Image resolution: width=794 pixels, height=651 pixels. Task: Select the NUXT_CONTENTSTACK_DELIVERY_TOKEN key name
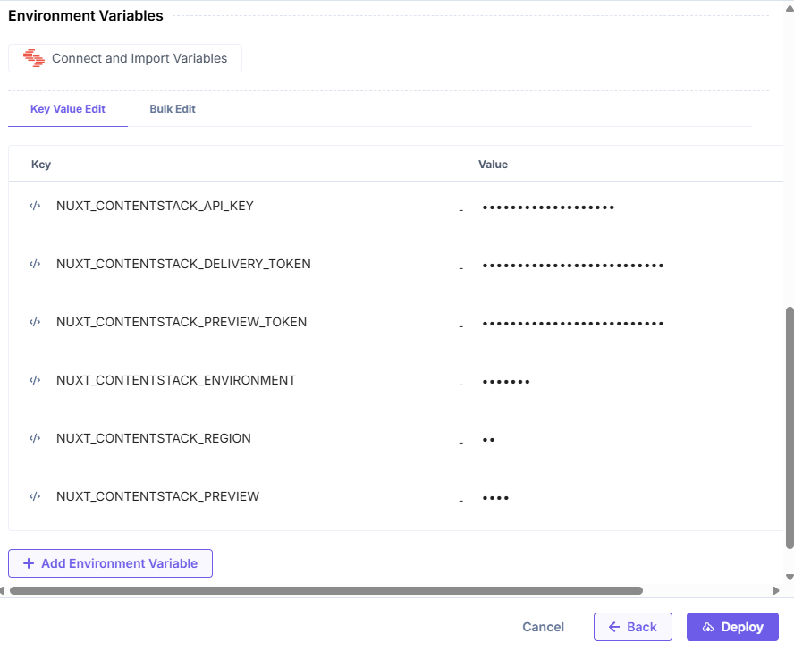[183, 264]
